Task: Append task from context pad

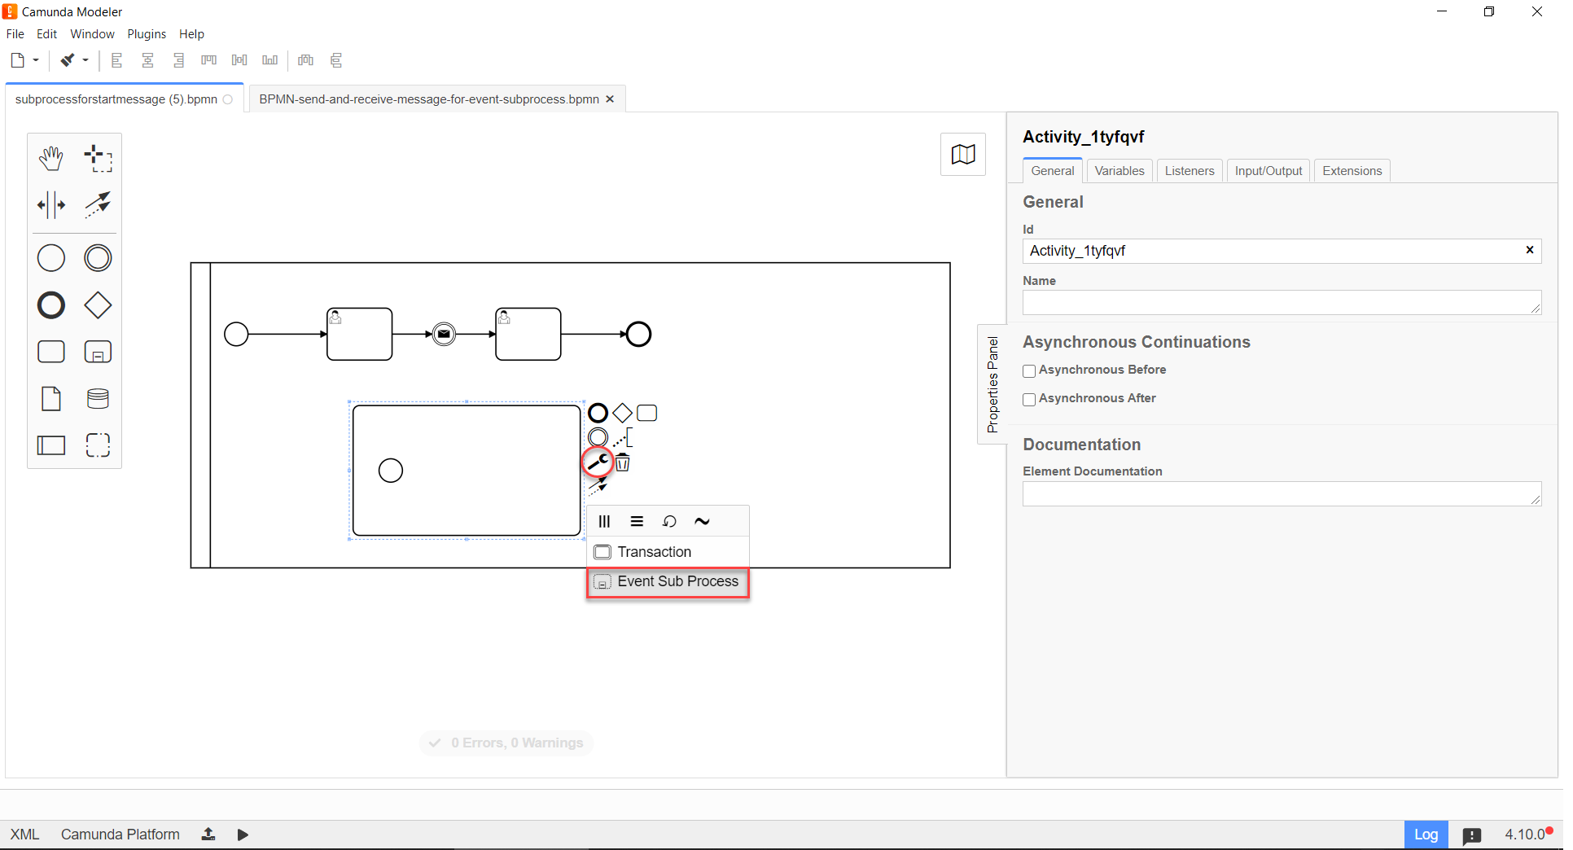Action: 647,414
